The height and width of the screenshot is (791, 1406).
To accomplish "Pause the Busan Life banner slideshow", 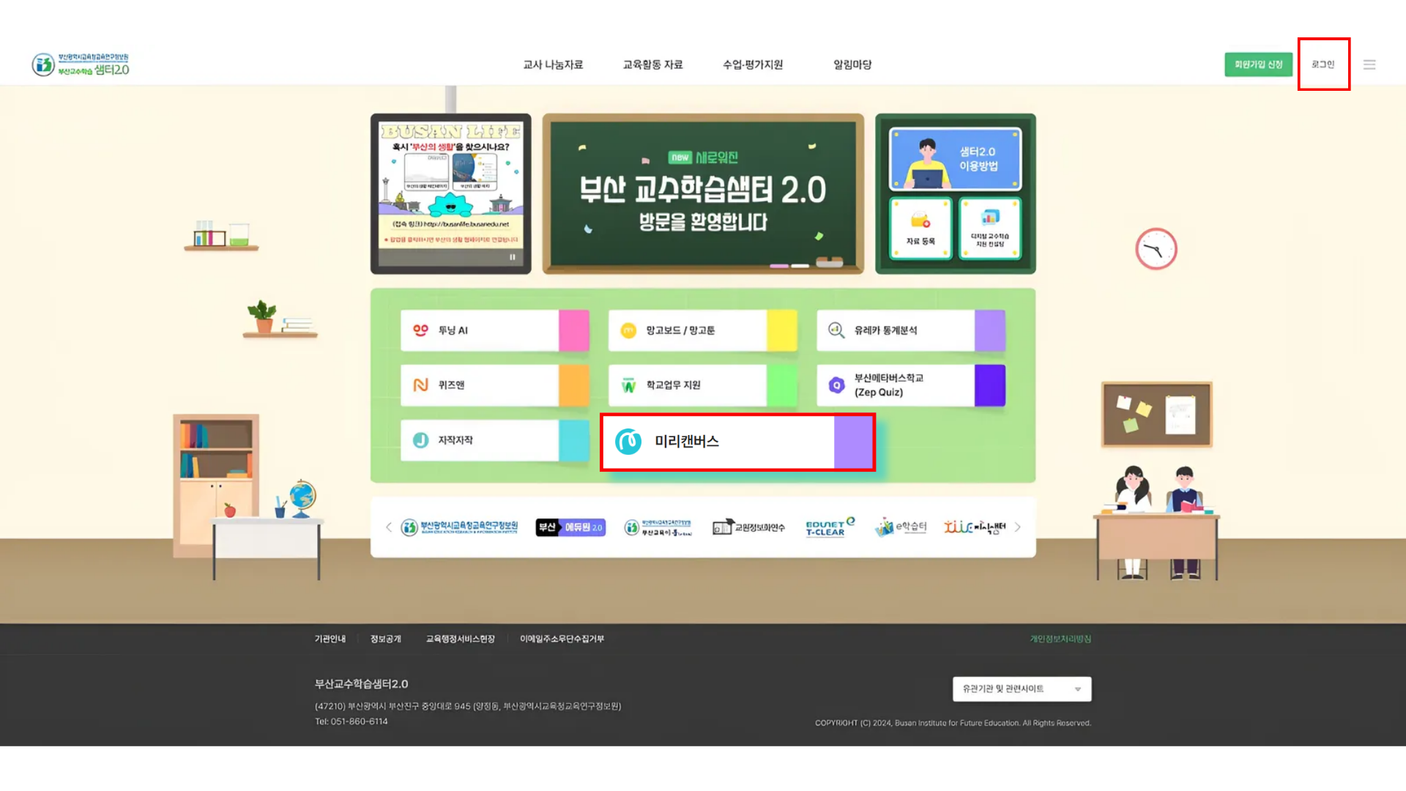I will click(x=513, y=257).
